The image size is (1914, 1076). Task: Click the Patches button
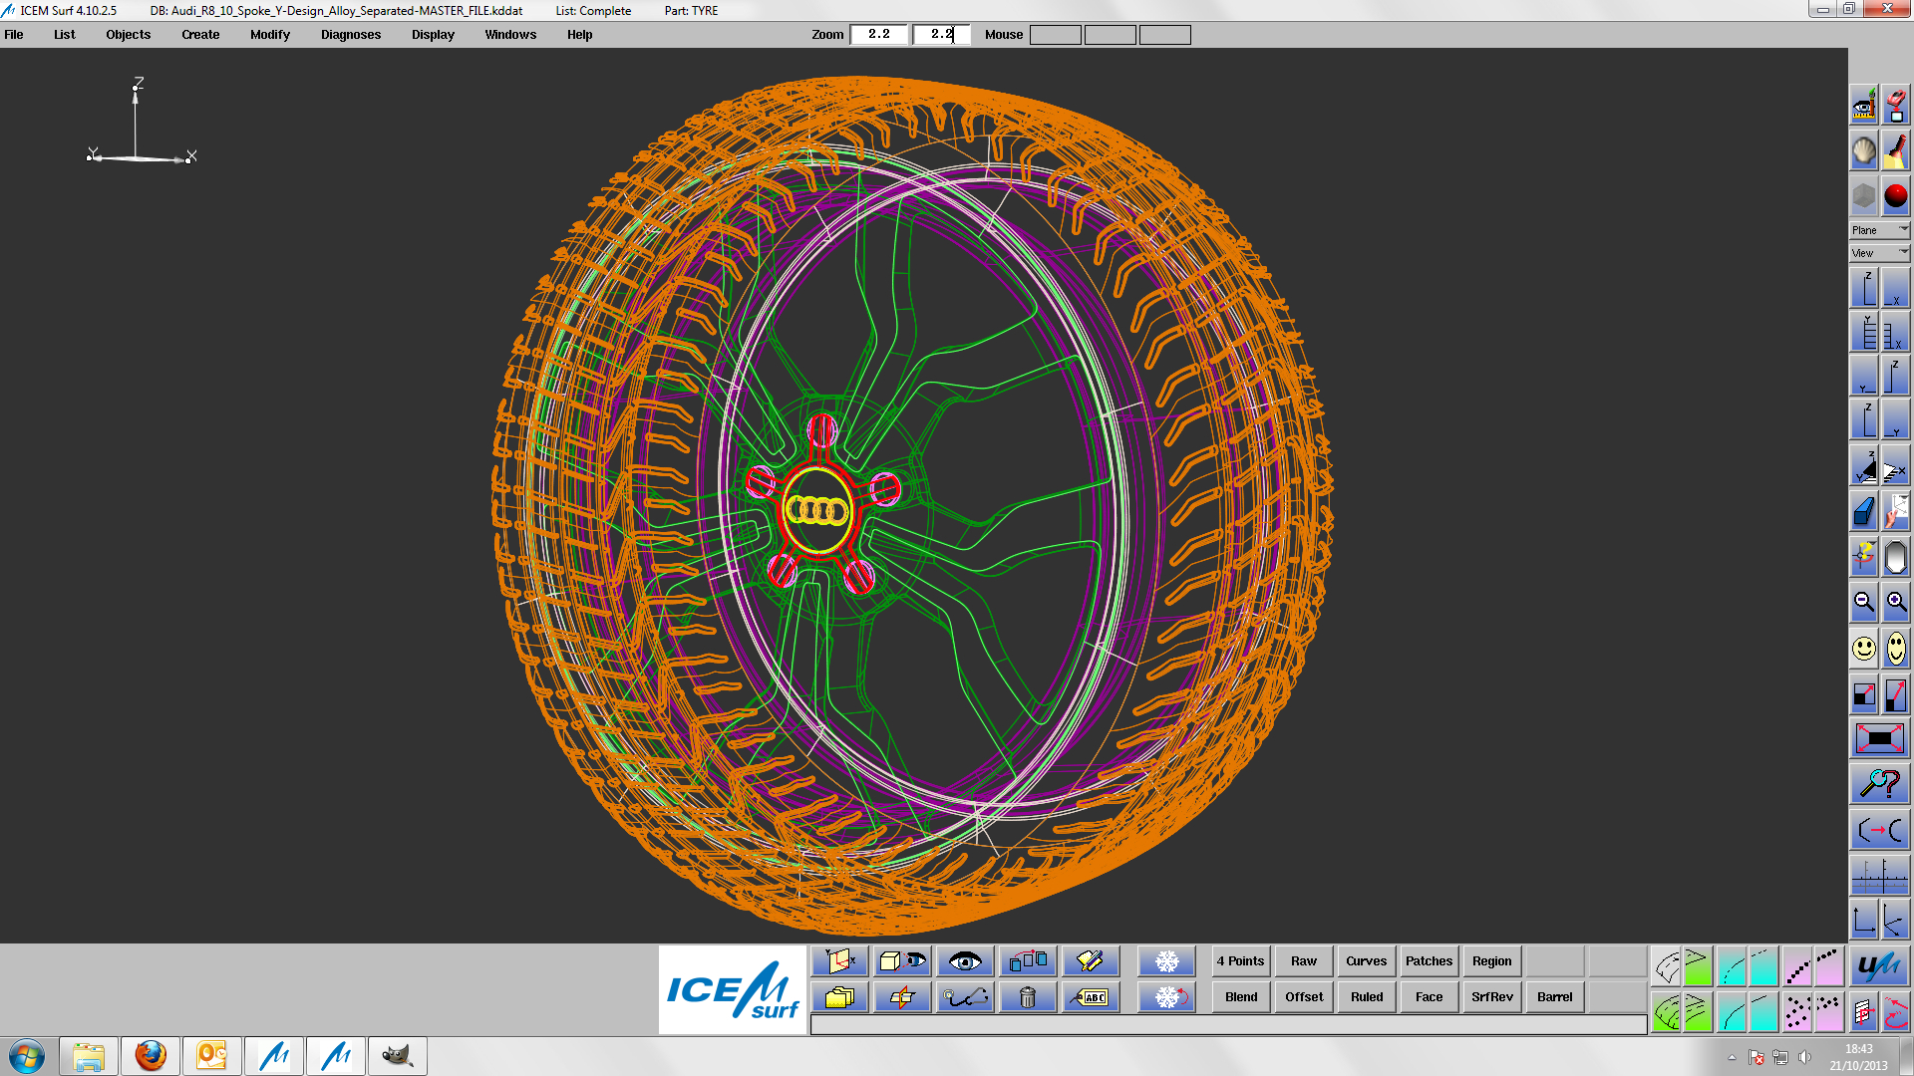[x=1429, y=961]
